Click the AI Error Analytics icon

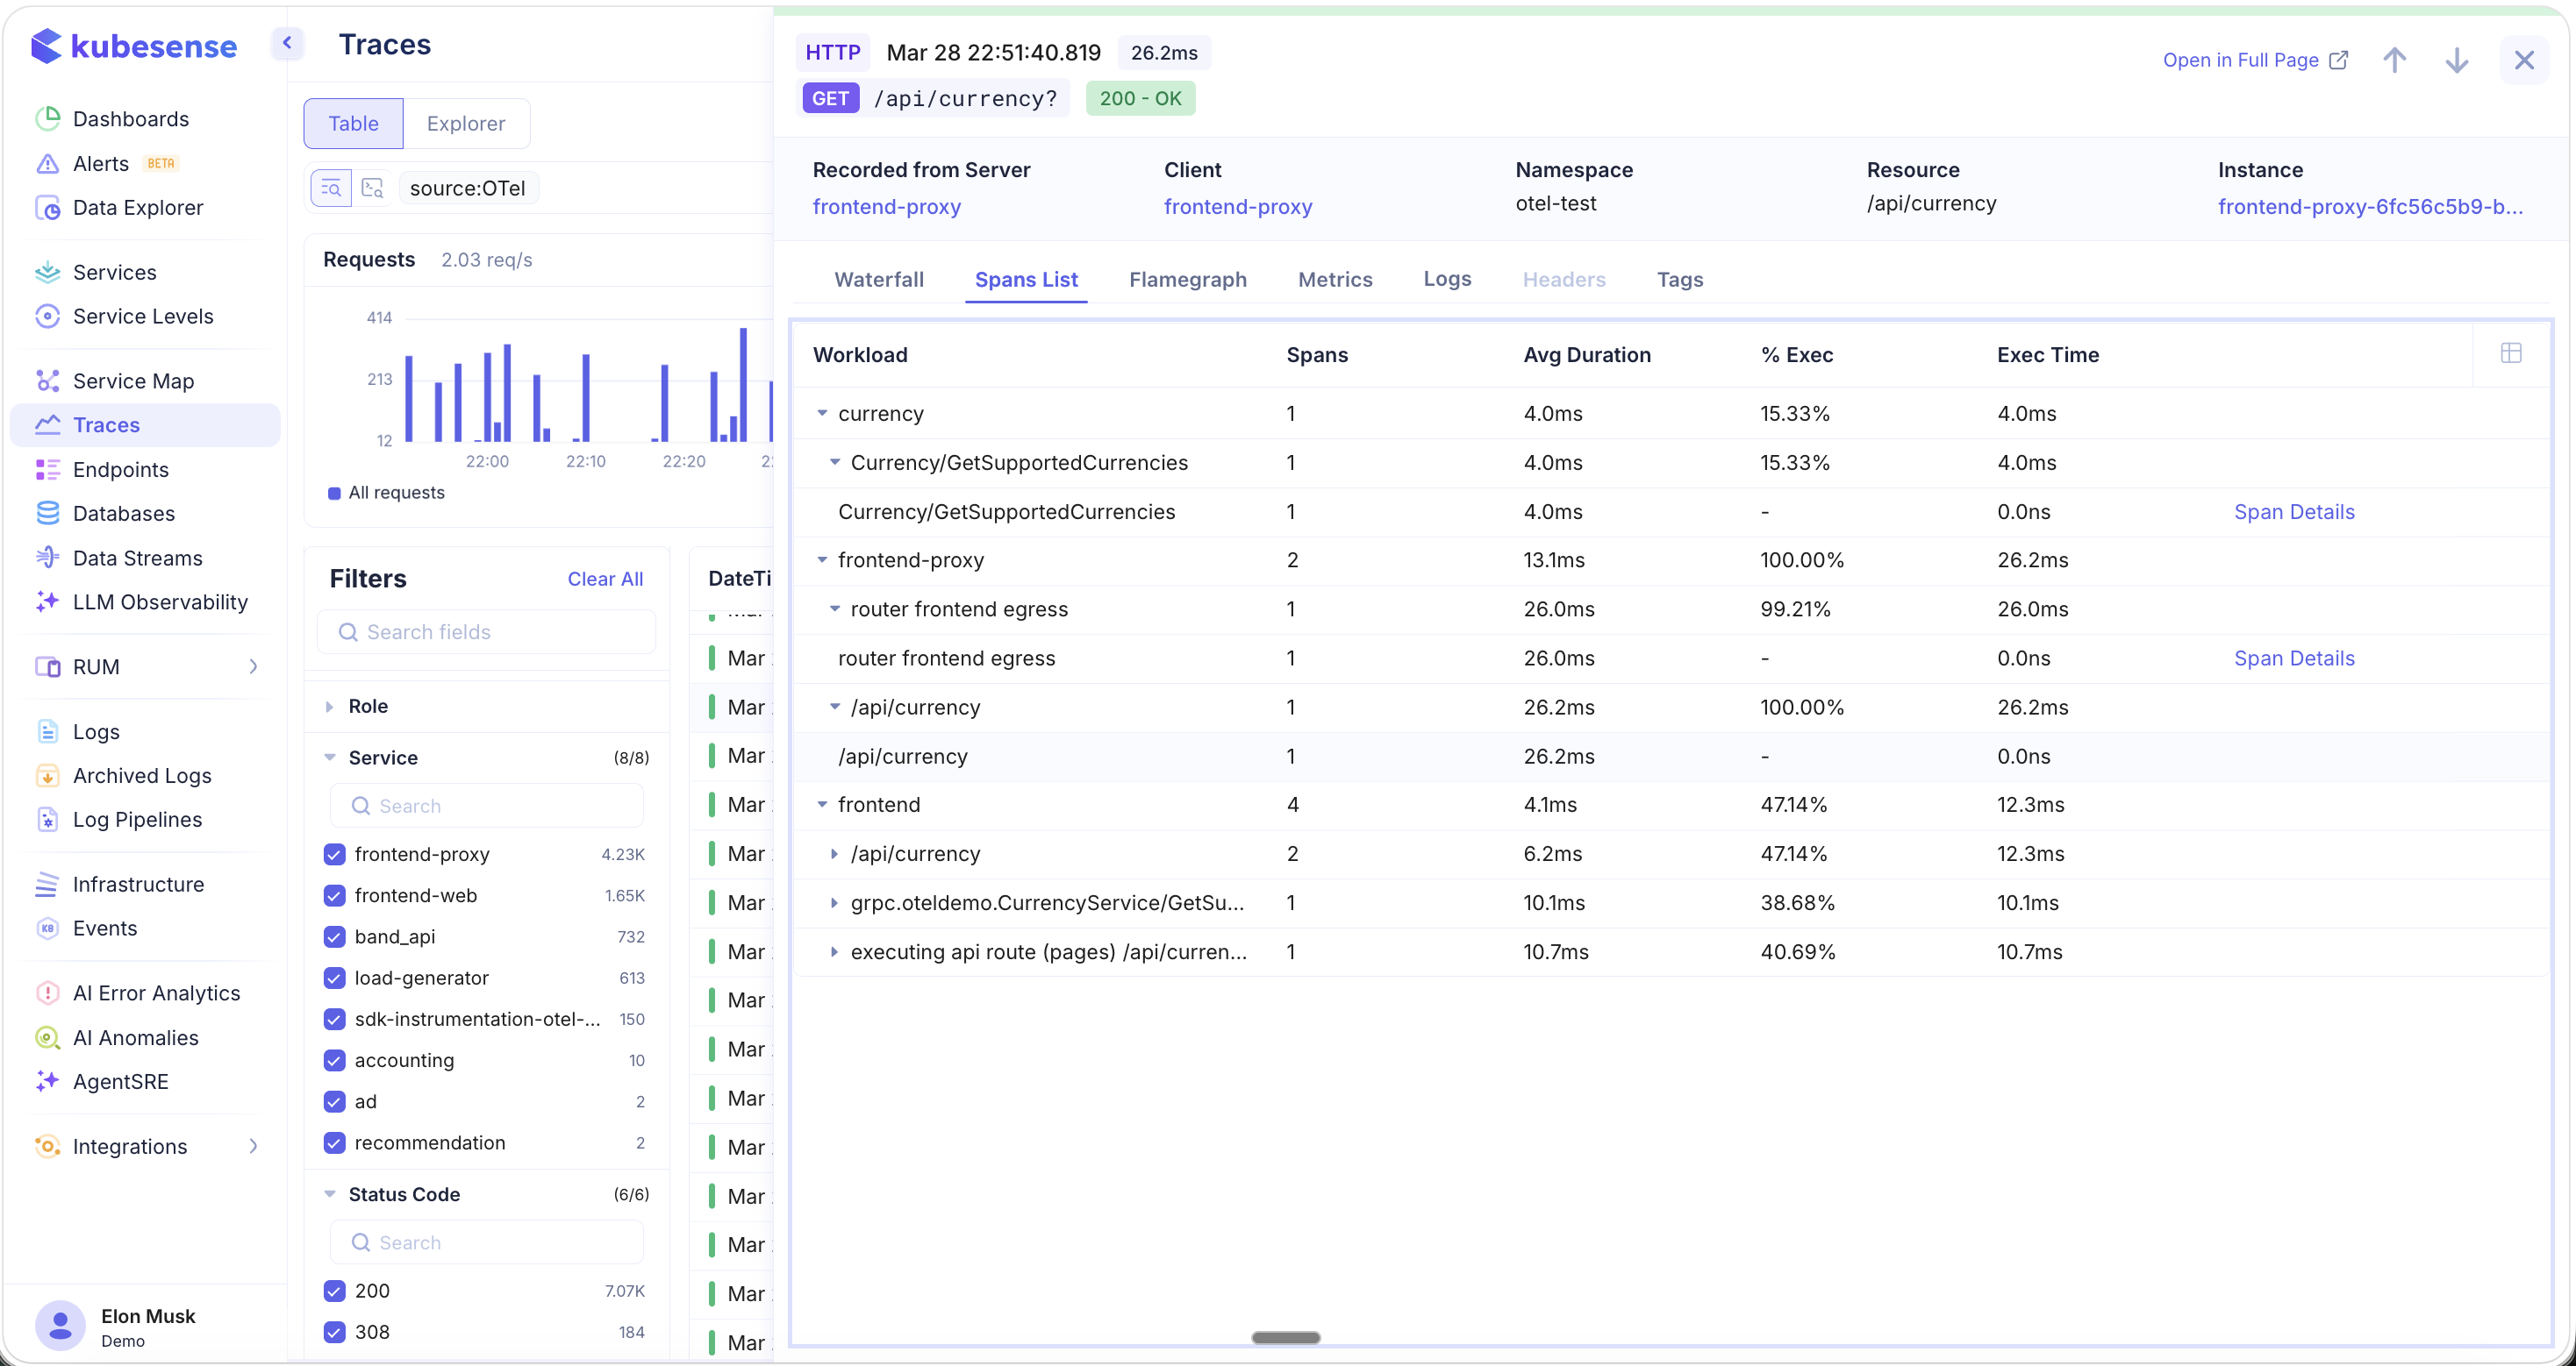[x=47, y=992]
